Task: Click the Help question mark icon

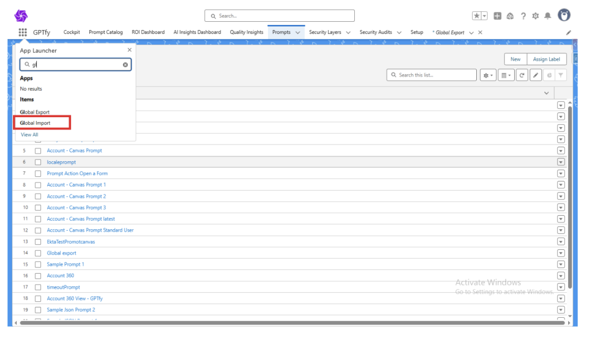Action: pyautogui.click(x=523, y=16)
